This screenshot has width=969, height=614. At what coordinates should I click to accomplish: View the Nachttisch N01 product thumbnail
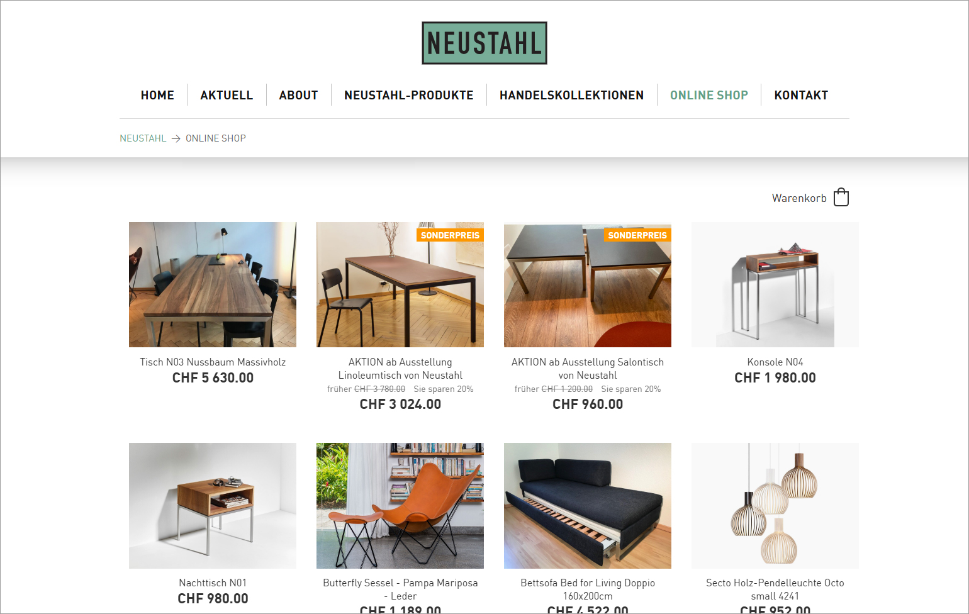pyautogui.click(x=213, y=506)
